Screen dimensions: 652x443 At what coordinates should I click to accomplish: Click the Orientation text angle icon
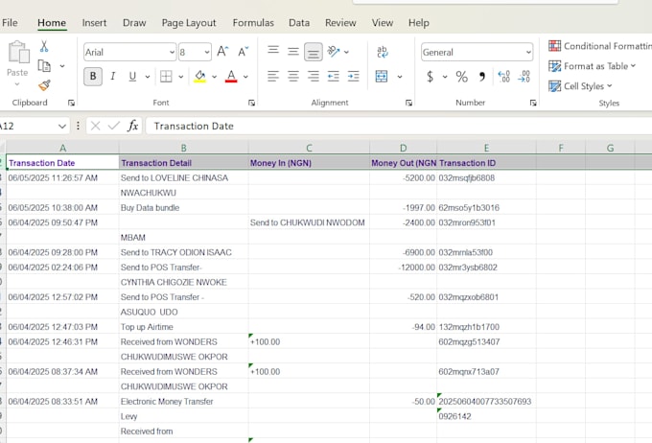[x=334, y=51]
